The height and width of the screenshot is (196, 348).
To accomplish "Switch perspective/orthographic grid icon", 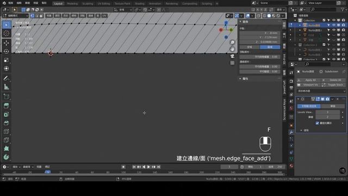I will pos(232,63).
